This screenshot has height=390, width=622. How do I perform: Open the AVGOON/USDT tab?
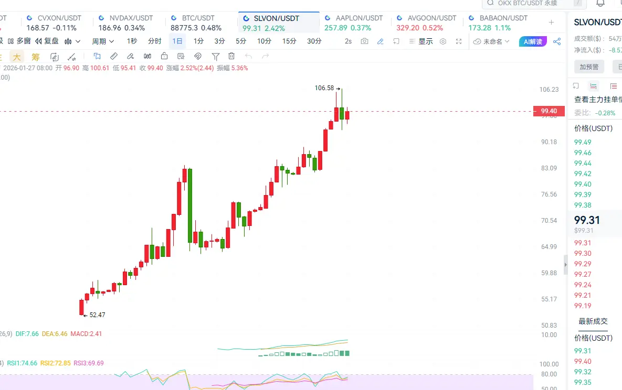[x=426, y=23]
